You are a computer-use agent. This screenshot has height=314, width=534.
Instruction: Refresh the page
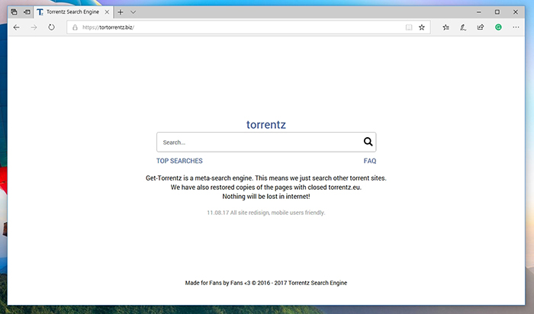[51, 27]
